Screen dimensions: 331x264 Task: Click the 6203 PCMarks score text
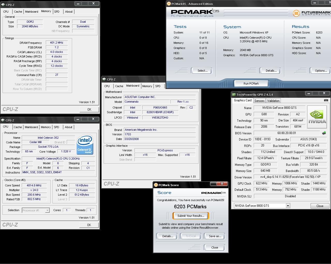tap(190, 207)
